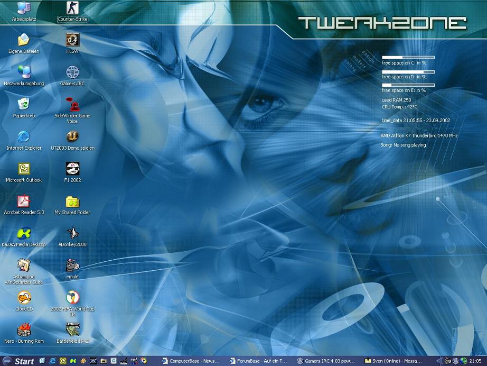This screenshot has width=487, height=366.
Task: Switch to Gamers.IRC 4.03 taskbar window
Action: coord(326,361)
